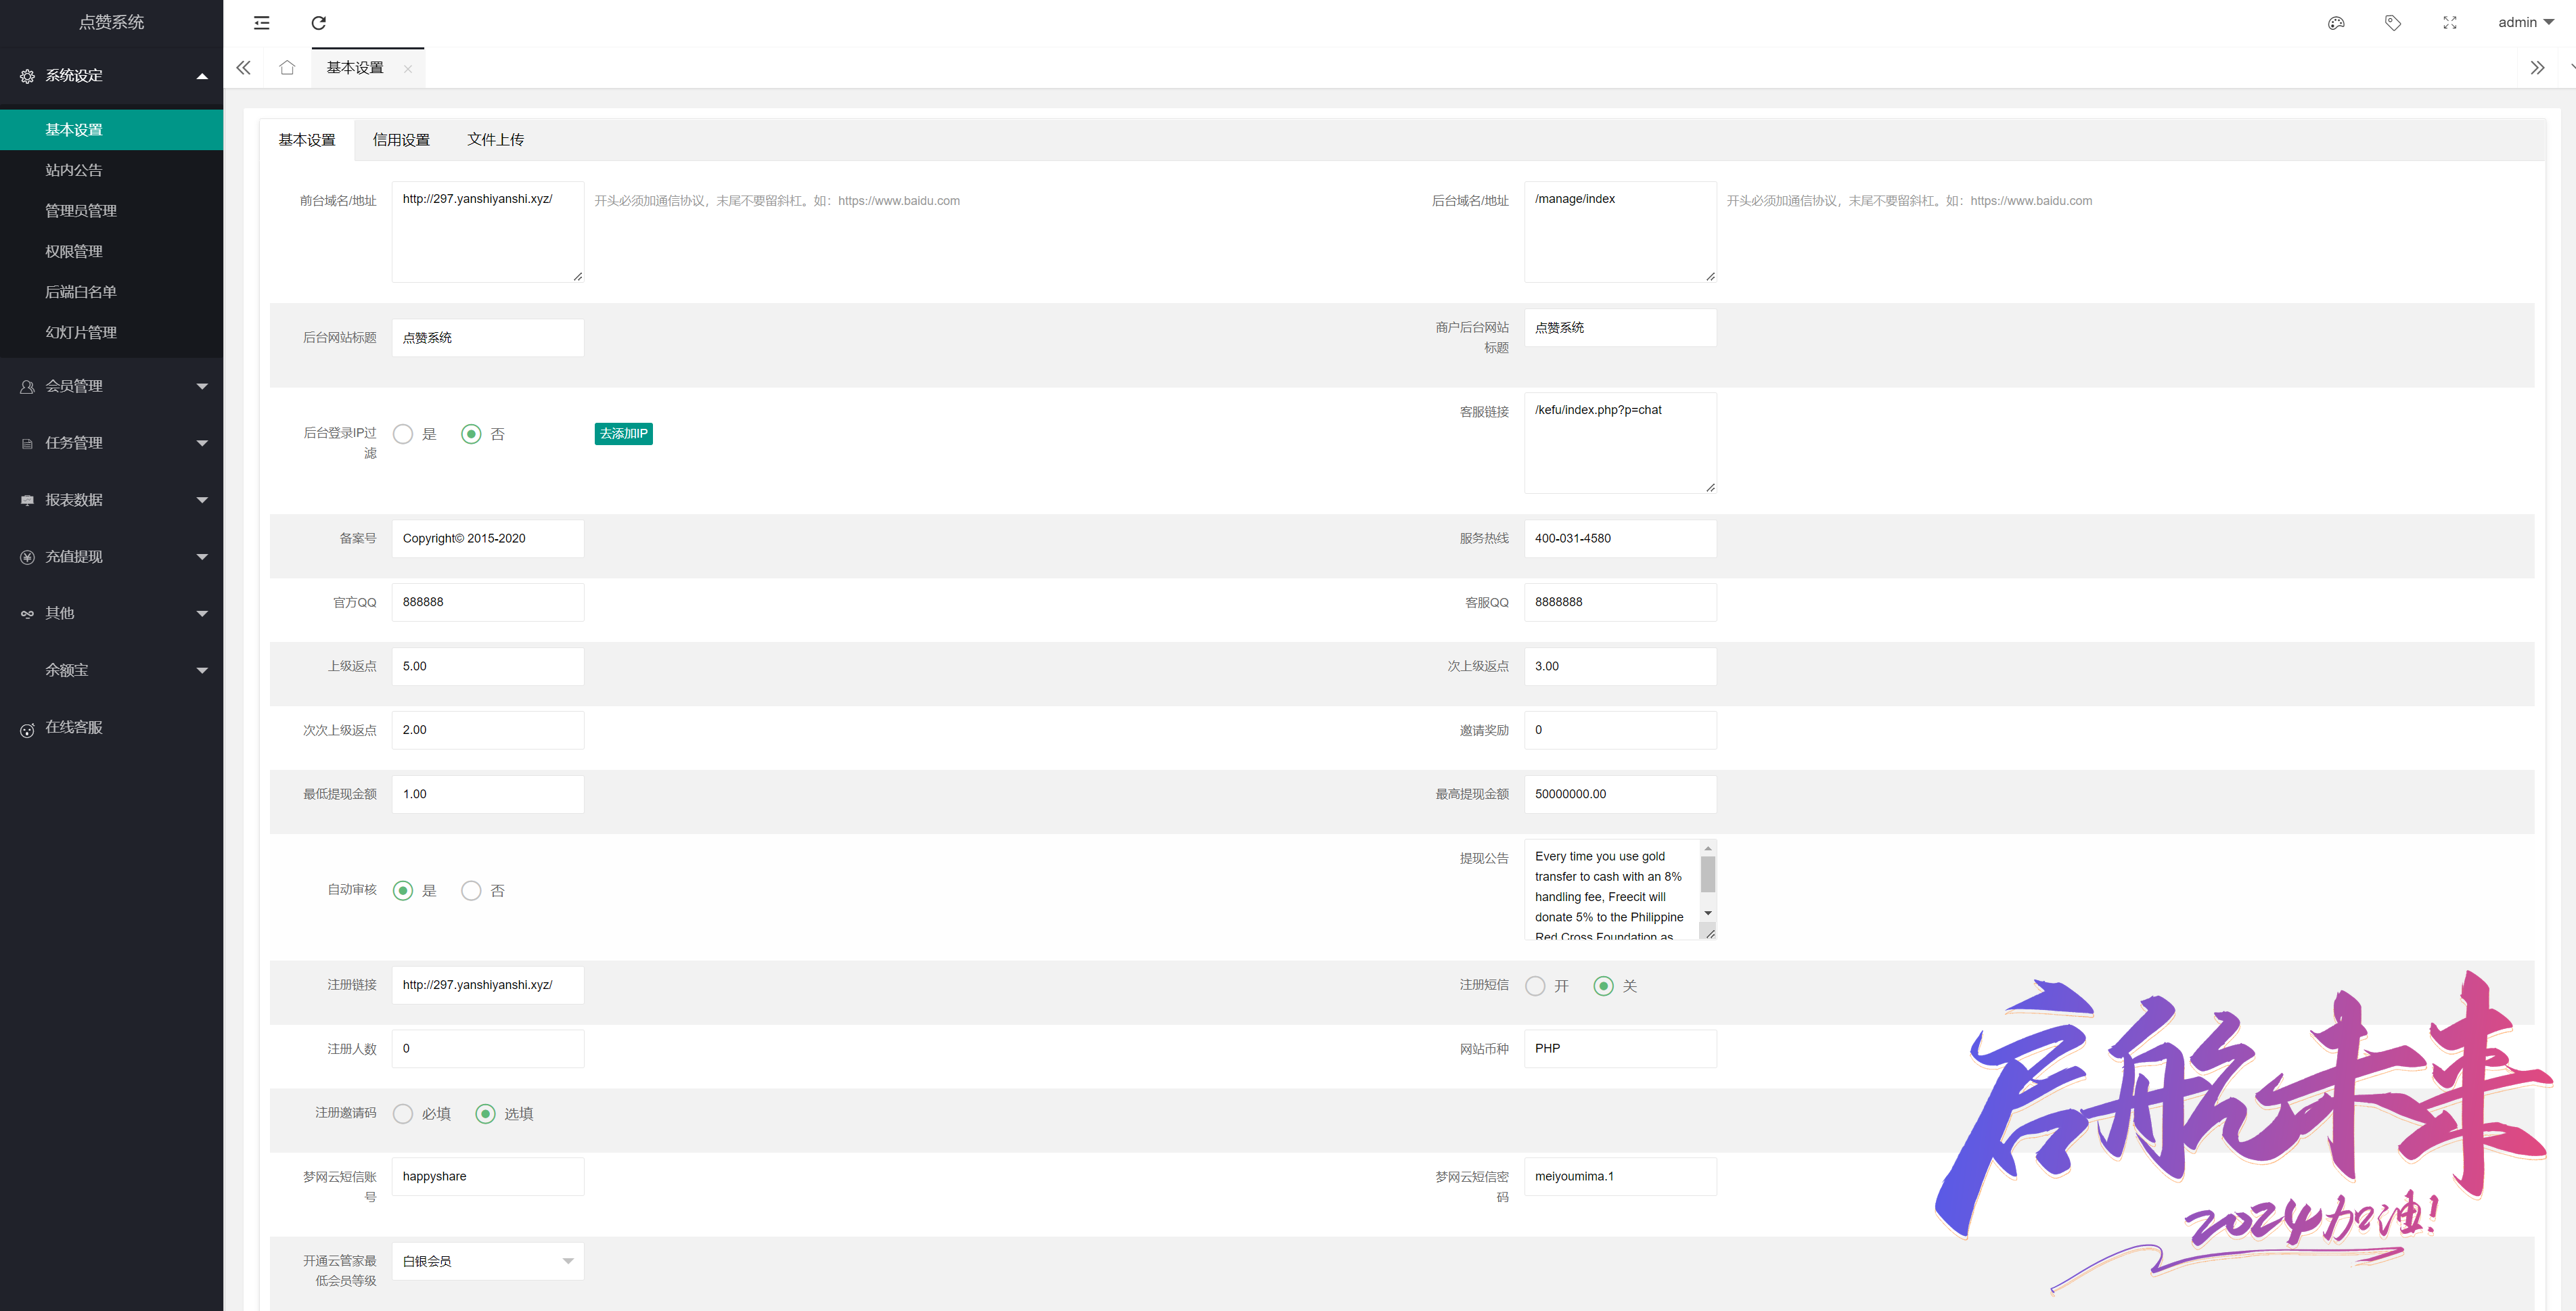Expand the 报表数据 menu group
2576x1311 pixels.
[202, 500]
